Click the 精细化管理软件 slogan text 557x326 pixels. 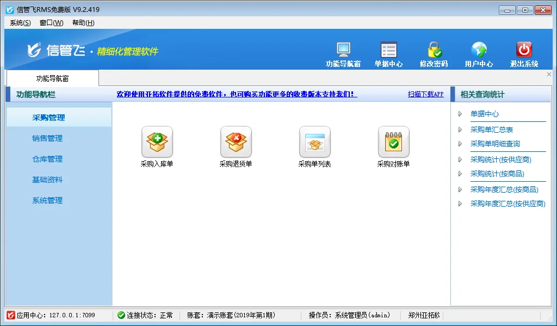(x=127, y=52)
